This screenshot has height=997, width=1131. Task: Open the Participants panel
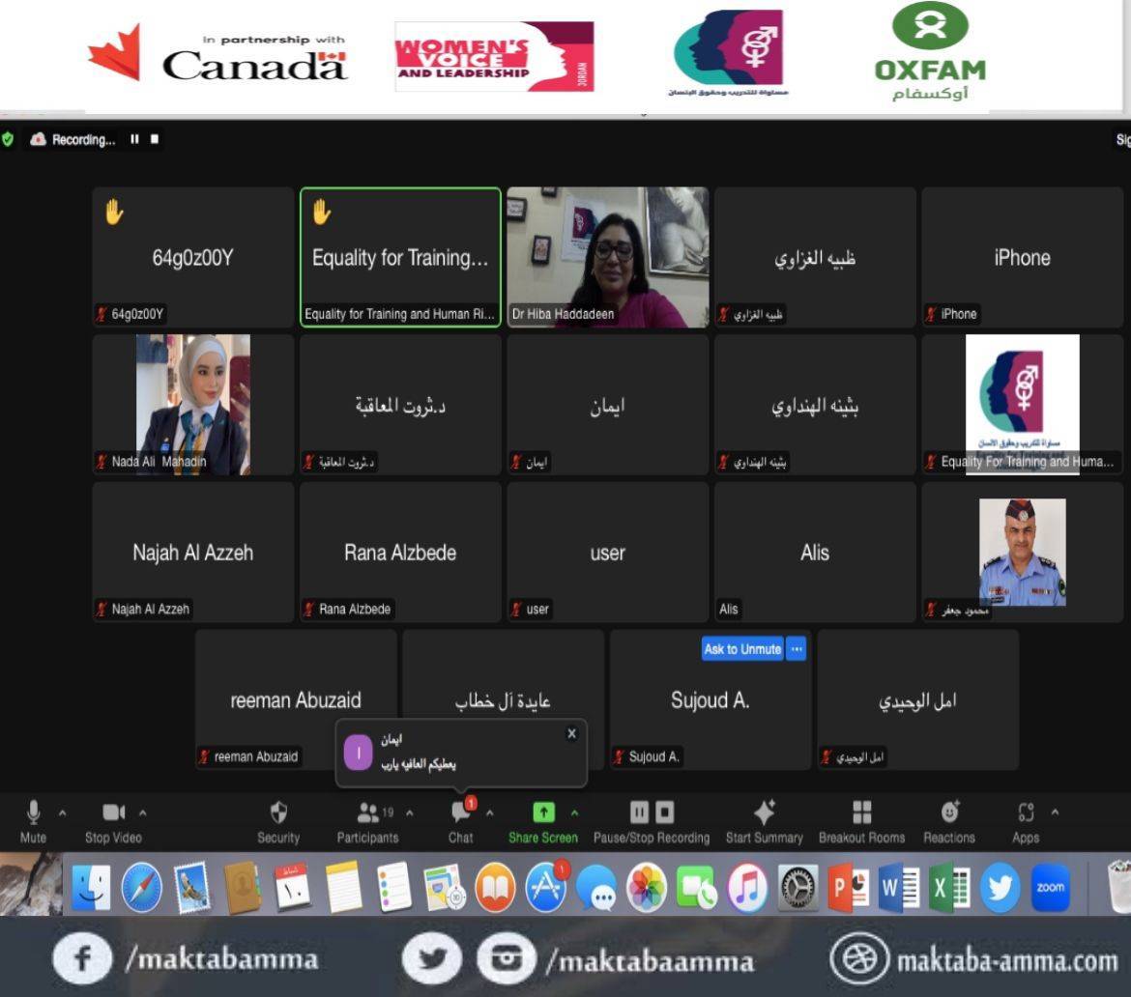pyautogui.click(x=367, y=812)
